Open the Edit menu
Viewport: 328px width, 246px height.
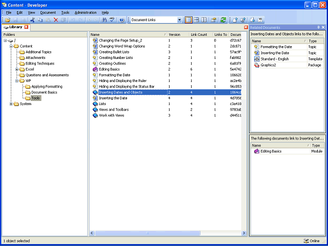coord(19,12)
